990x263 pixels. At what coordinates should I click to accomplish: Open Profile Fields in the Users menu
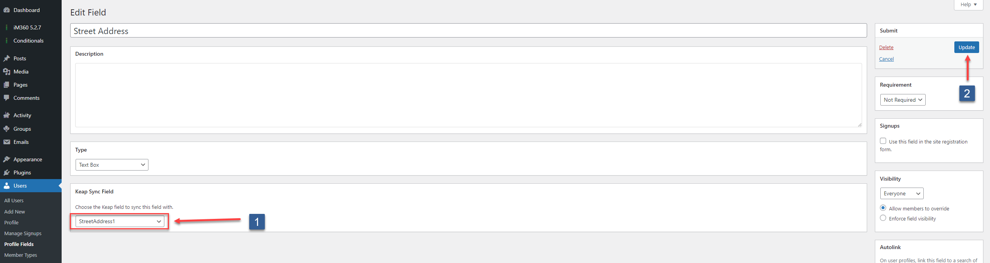(19, 244)
